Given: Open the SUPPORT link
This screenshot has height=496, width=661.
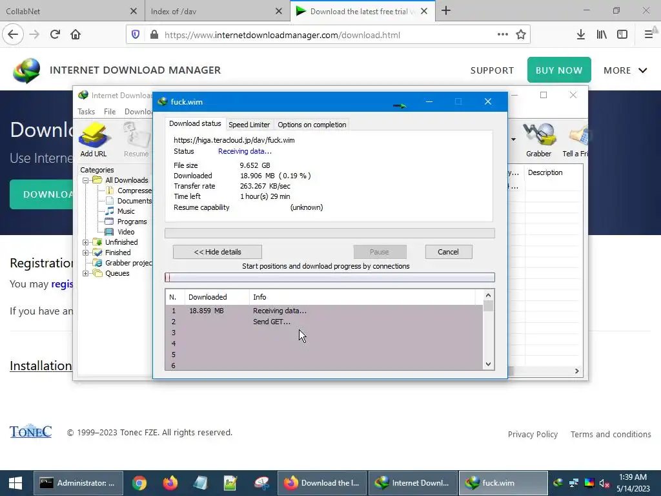Looking at the screenshot, I should click(492, 70).
